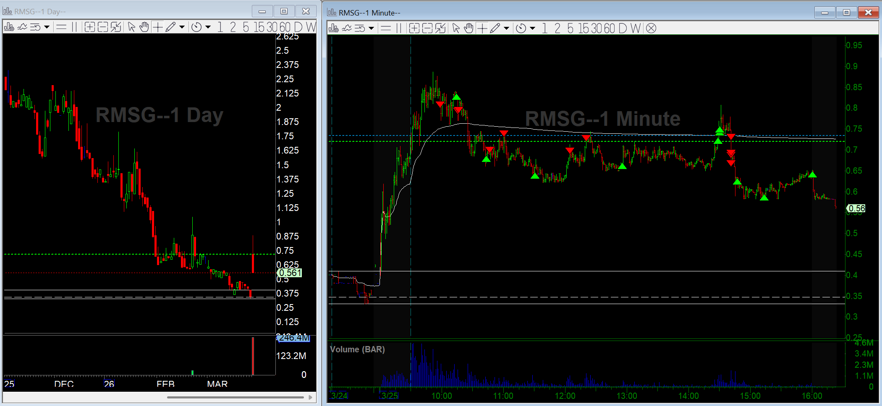Open indicators in the Day window
This screenshot has height=406, width=882.
pos(22,27)
